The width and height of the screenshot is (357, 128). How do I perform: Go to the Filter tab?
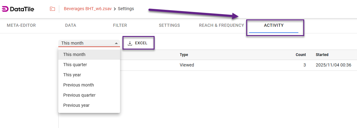120,26
